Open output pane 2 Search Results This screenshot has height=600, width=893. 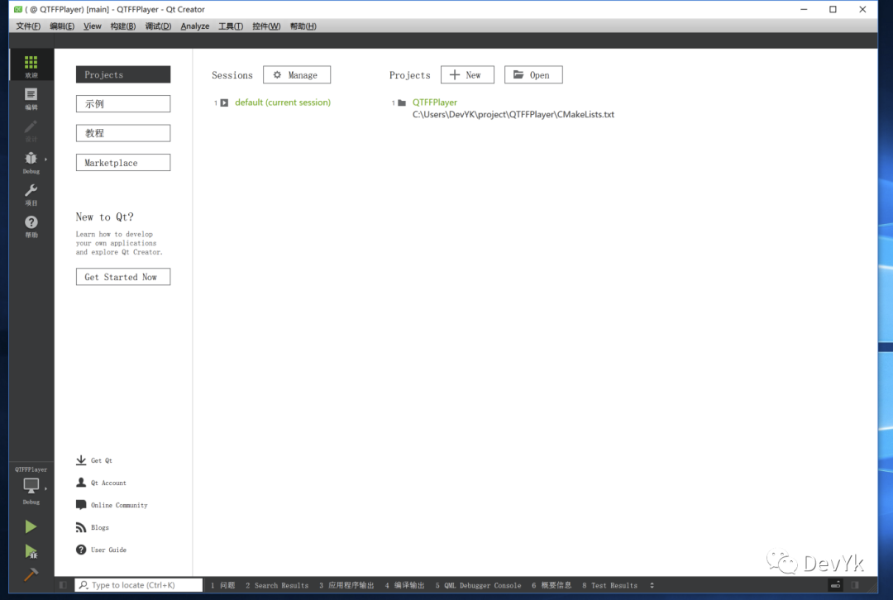pyautogui.click(x=277, y=585)
